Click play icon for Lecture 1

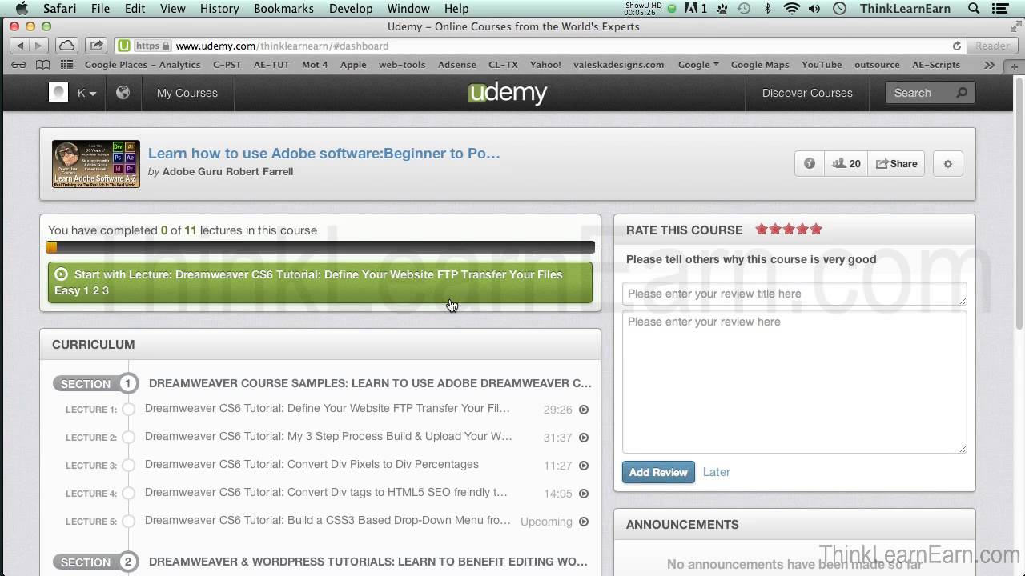click(x=584, y=410)
